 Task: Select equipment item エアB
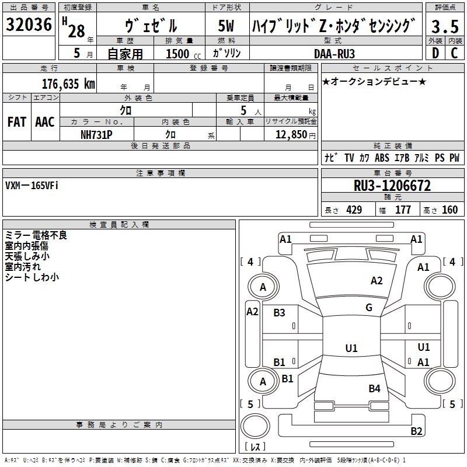coord(402,158)
